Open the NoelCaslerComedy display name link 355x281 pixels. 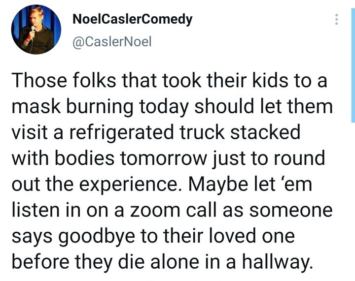132,20
